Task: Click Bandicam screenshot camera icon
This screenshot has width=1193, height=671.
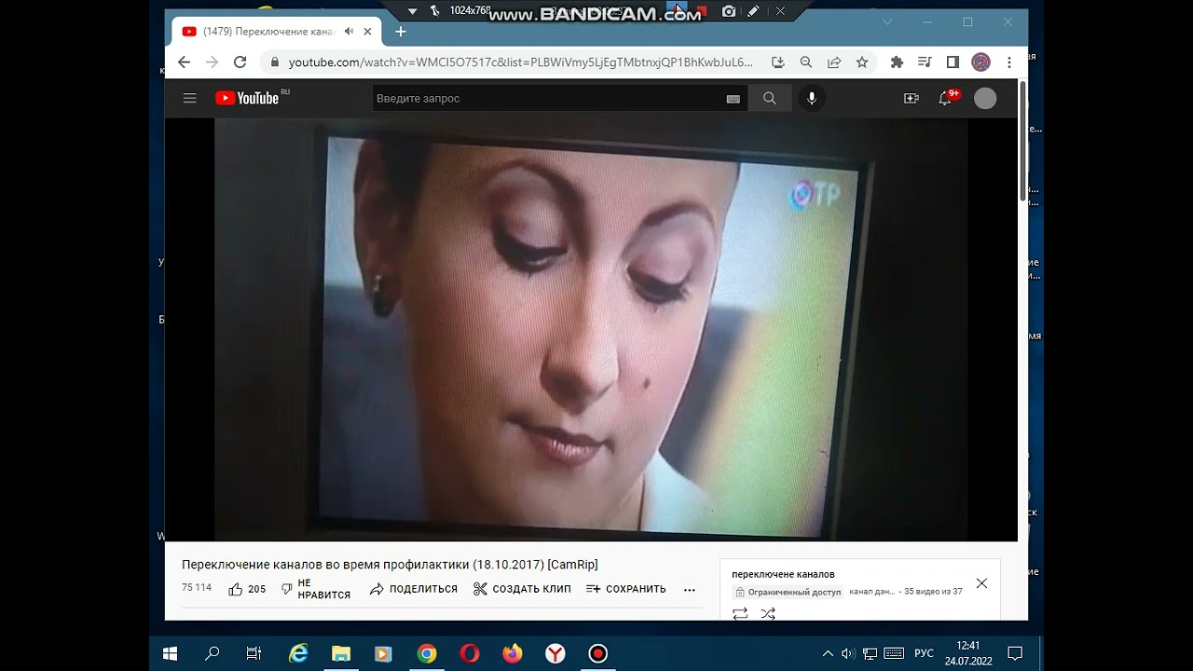Action: click(729, 11)
